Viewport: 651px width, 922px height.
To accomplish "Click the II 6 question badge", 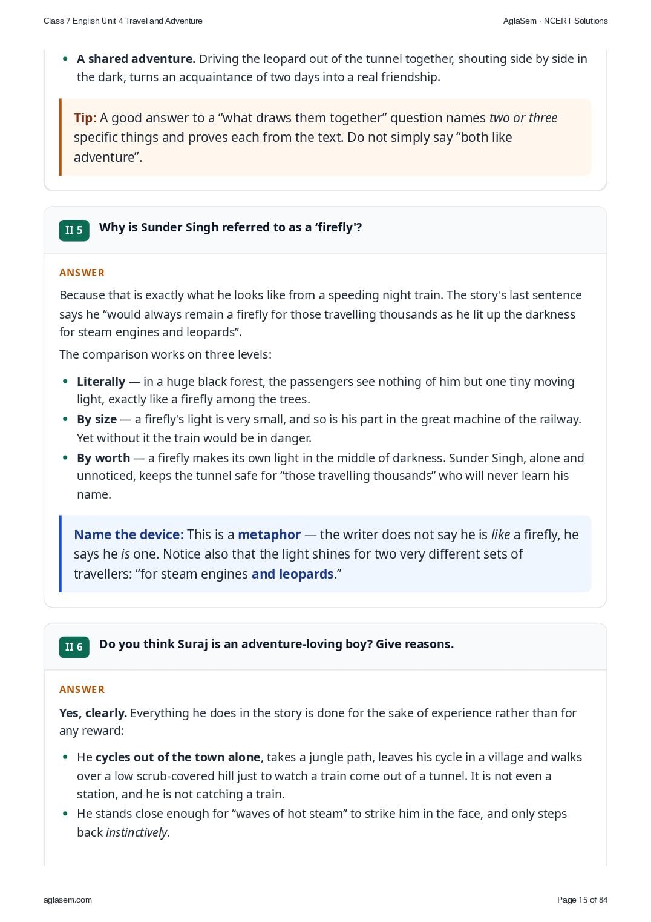I will pyautogui.click(x=74, y=647).
